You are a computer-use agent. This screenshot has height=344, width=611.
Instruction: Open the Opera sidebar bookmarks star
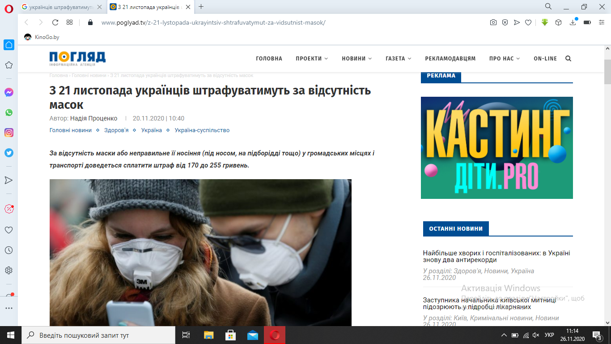[x=9, y=65]
